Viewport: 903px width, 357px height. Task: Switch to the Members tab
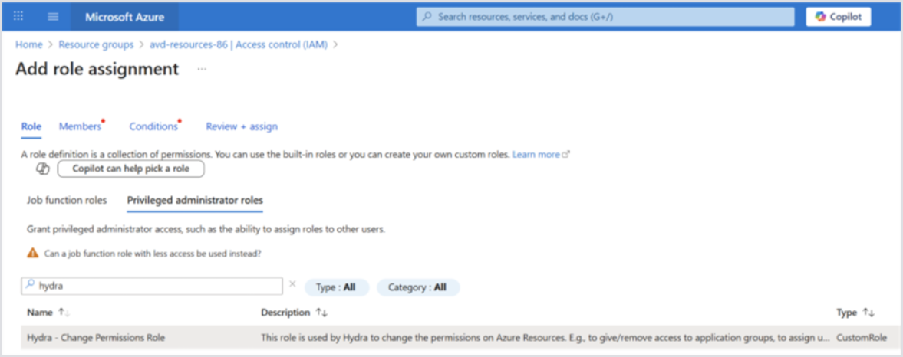click(x=80, y=126)
